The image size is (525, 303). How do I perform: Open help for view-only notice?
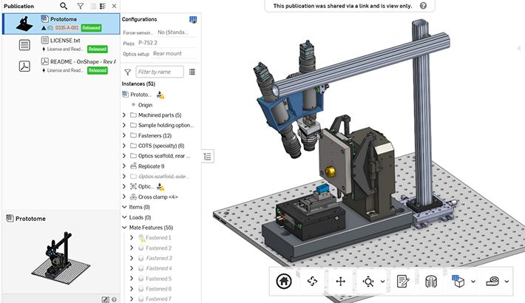point(423,6)
